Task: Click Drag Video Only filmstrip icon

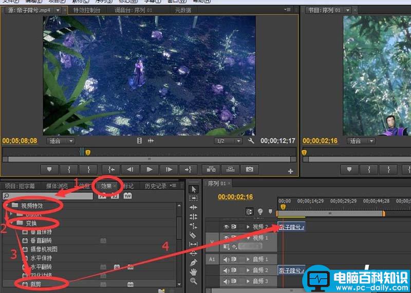Action: coord(139,141)
